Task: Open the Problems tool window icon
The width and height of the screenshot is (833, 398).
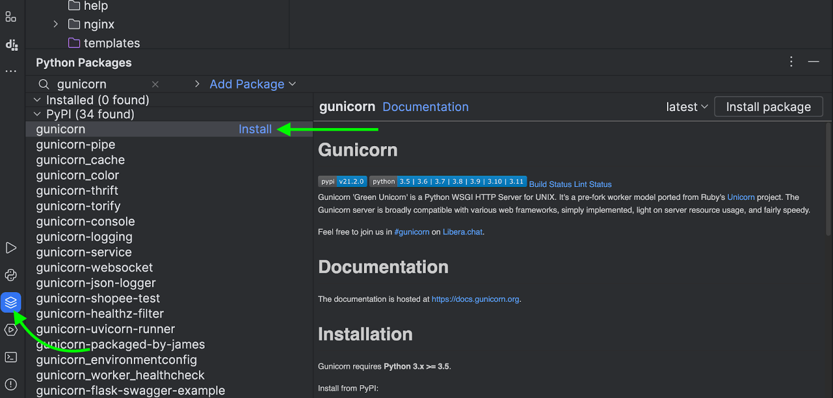Action: 11,384
